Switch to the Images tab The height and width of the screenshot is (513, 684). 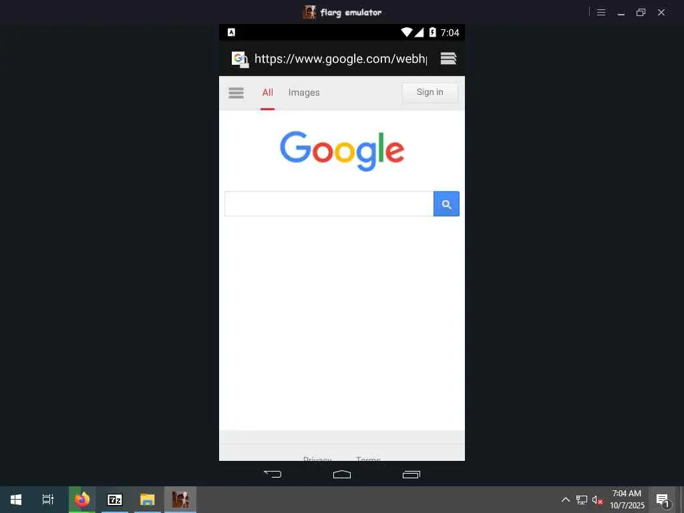[304, 92]
